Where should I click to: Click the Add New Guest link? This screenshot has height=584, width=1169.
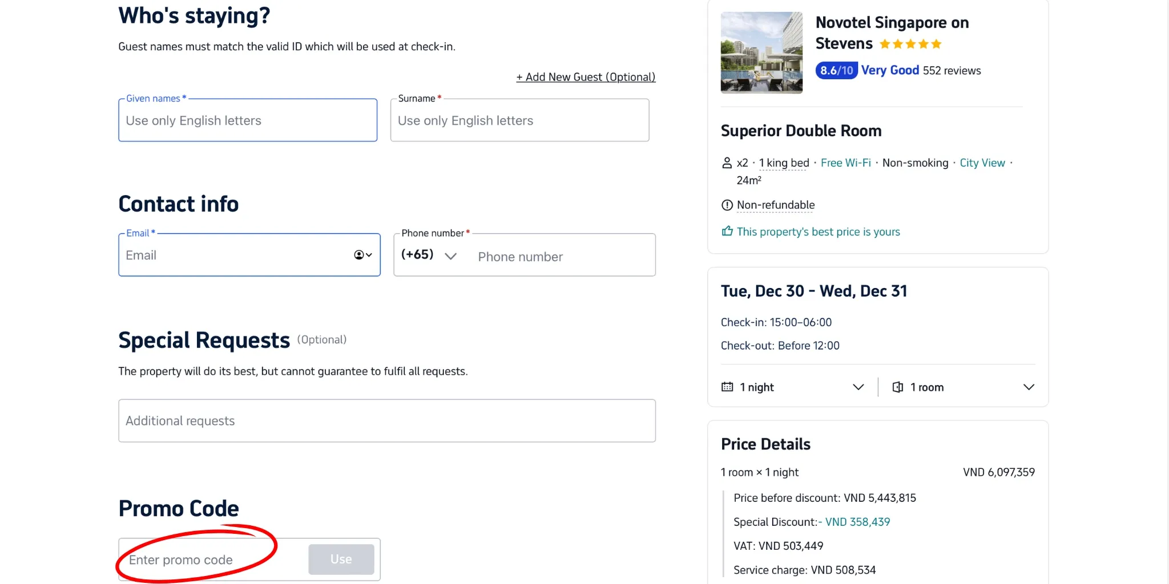click(585, 76)
